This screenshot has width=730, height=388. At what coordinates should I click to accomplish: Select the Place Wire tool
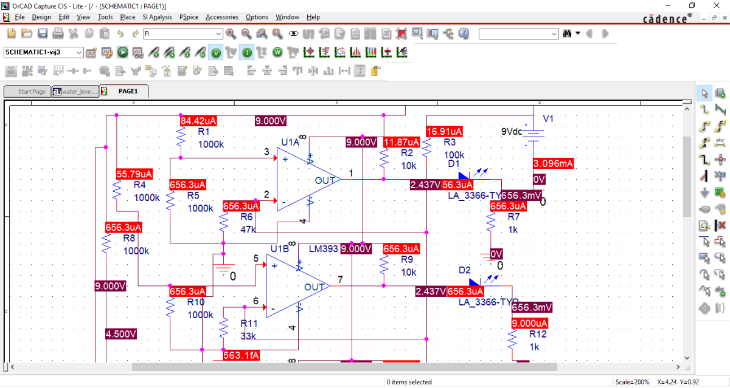point(705,110)
